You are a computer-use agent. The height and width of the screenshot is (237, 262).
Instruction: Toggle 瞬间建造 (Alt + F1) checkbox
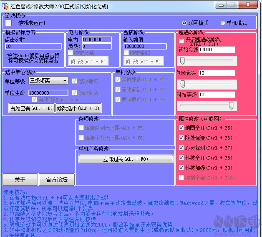point(118,80)
